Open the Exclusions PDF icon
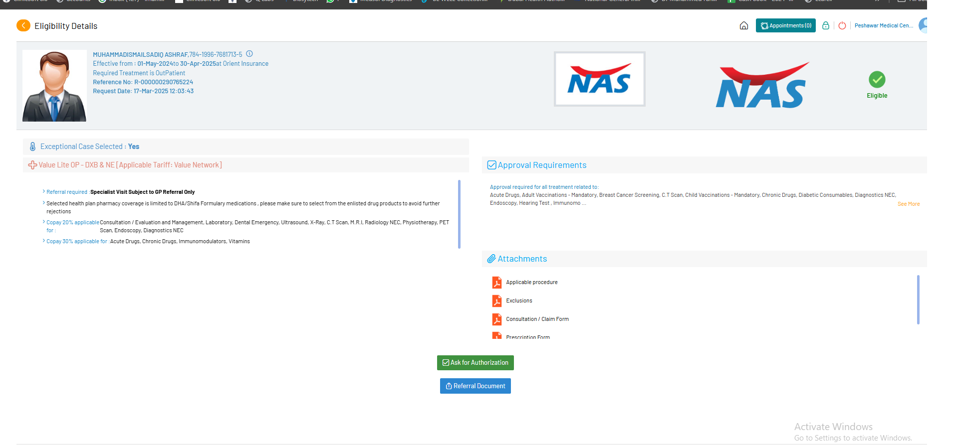This screenshot has width=953, height=448. pos(497,301)
